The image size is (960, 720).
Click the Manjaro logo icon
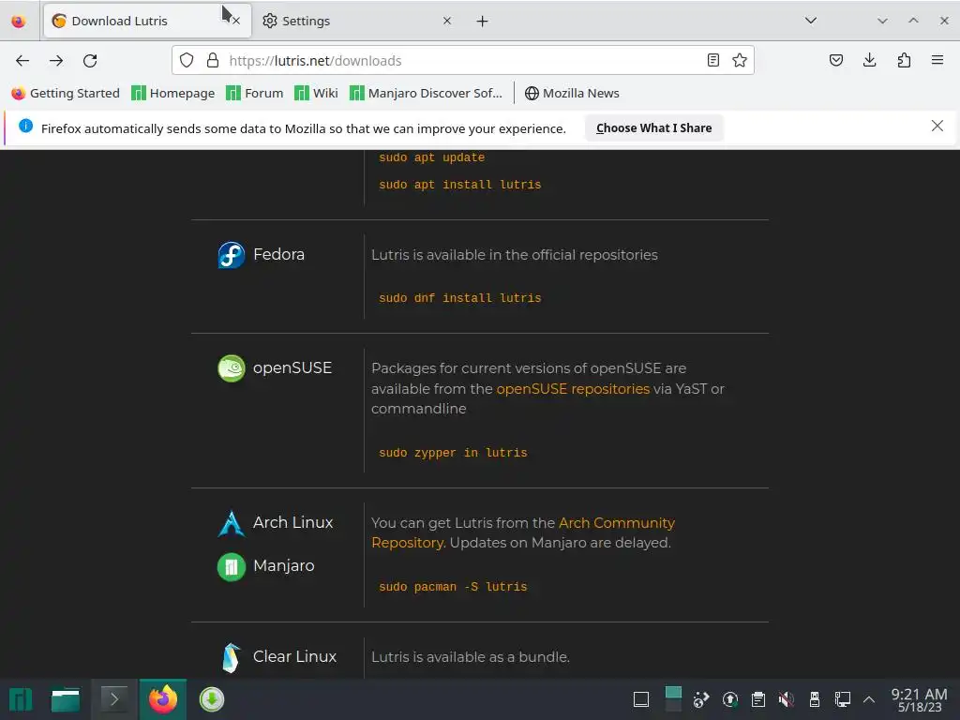tap(232, 567)
